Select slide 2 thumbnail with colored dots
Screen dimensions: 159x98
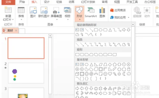point(26,73)
